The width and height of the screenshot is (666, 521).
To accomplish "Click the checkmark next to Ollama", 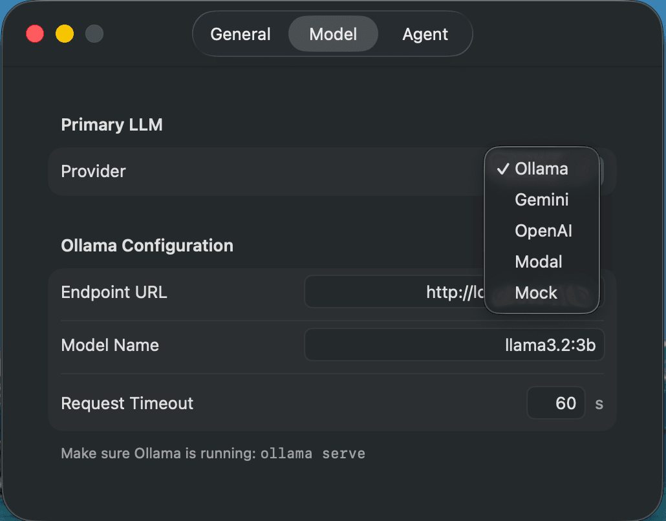I will click(x=503, y=169).
